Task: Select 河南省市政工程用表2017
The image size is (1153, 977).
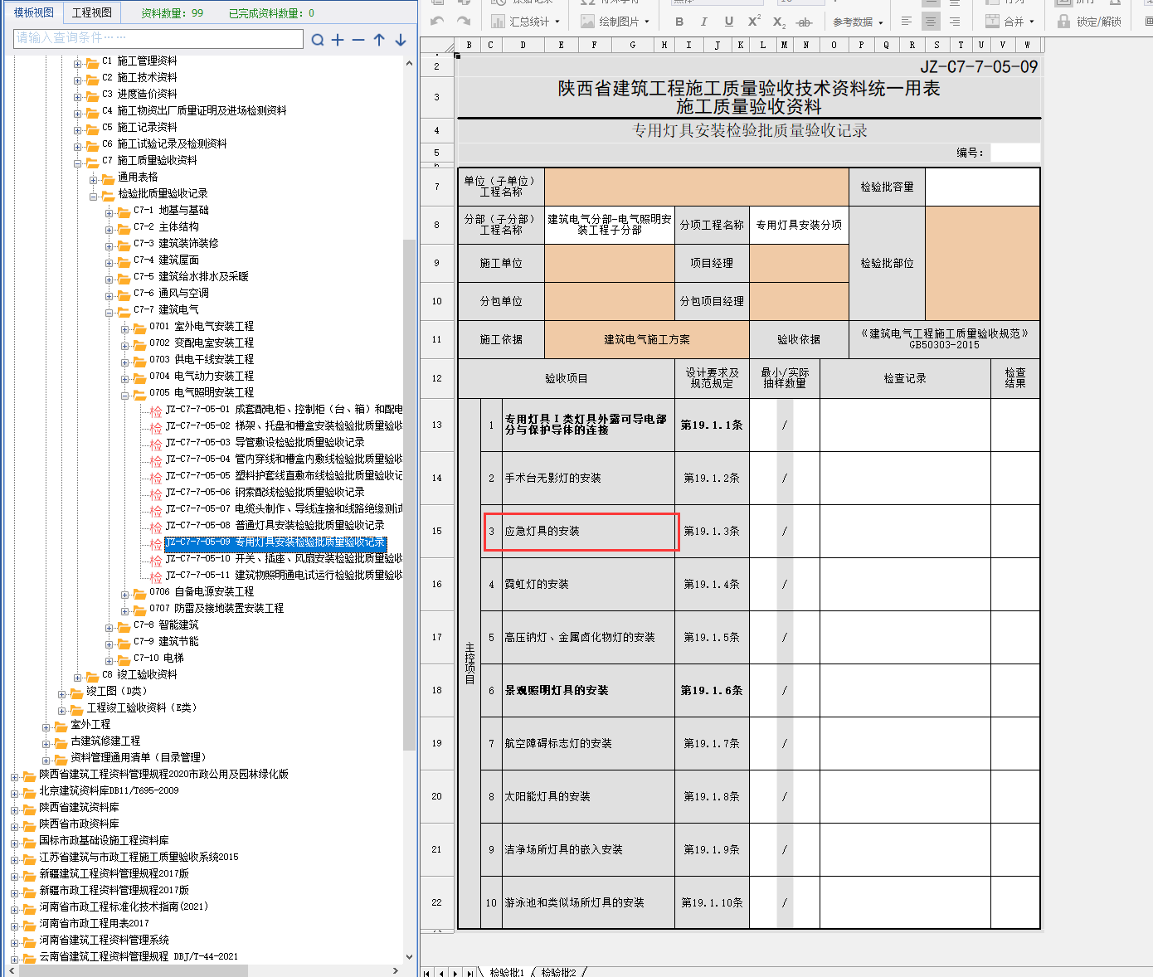Action: click(x=94, y=923)
